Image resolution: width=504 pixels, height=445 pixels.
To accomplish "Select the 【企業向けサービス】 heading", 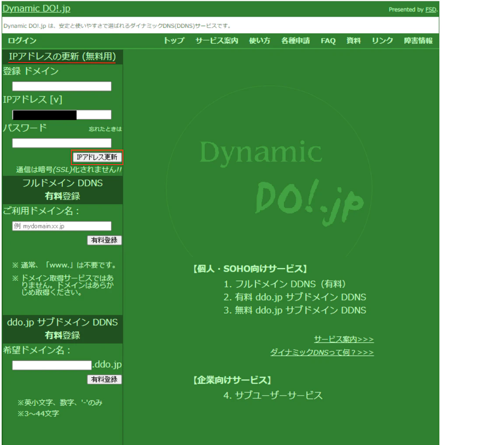I will (x=232, y=380).
